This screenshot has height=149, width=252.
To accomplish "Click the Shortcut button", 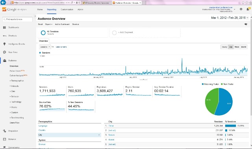I will pyautogui.click(x=76, y=24).
